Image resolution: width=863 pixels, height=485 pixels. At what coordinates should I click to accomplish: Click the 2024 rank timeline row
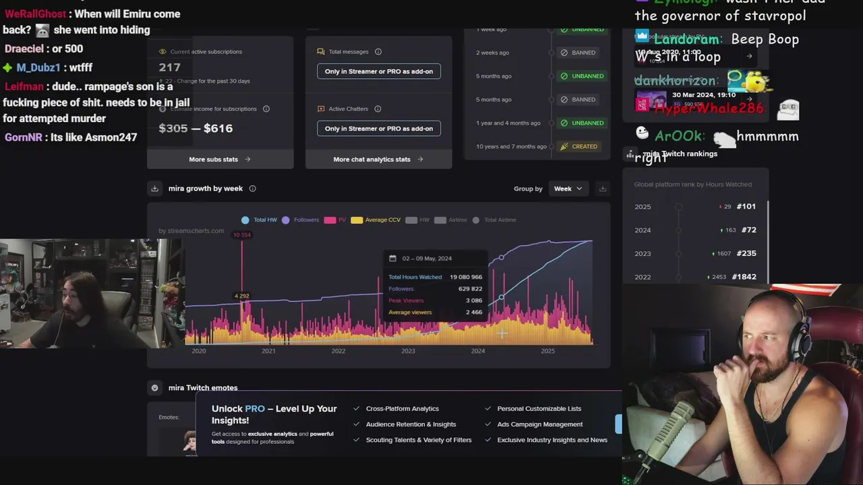(x=695, y=230)
